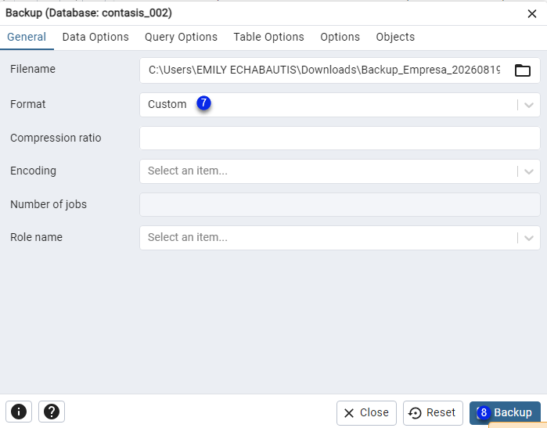Select the Role name label text
The width and height of the screenshot is (547, 428).
tap(36, 237)
